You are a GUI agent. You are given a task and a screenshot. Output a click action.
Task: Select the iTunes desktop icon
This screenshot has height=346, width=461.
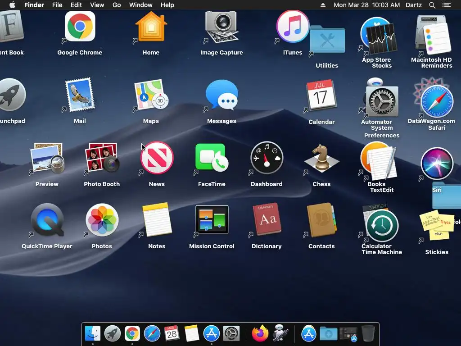(293, 27)
